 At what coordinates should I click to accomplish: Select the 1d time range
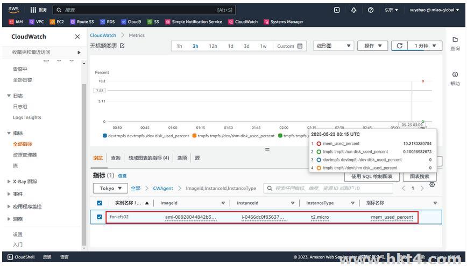(x=230, y=46)
